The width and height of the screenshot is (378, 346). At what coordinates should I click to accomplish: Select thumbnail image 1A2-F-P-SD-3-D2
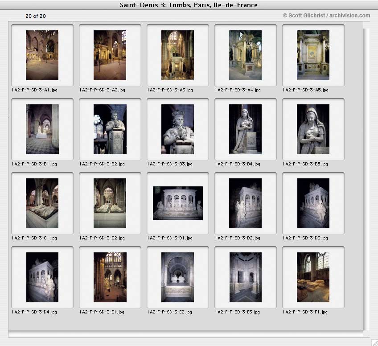point(246,203)
